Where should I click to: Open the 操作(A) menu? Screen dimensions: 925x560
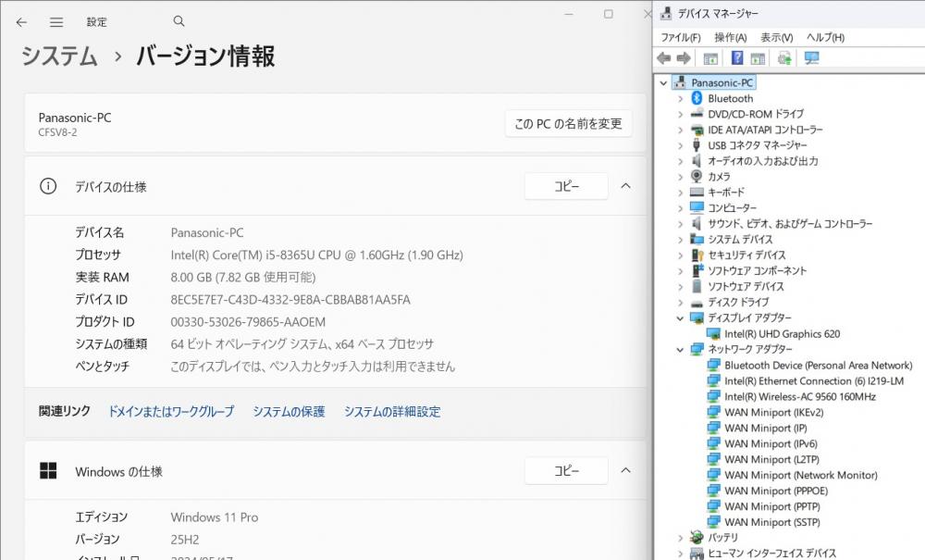click(731, 37)
